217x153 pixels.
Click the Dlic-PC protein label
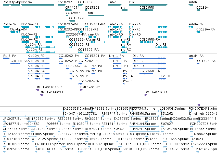click(138, 61)
